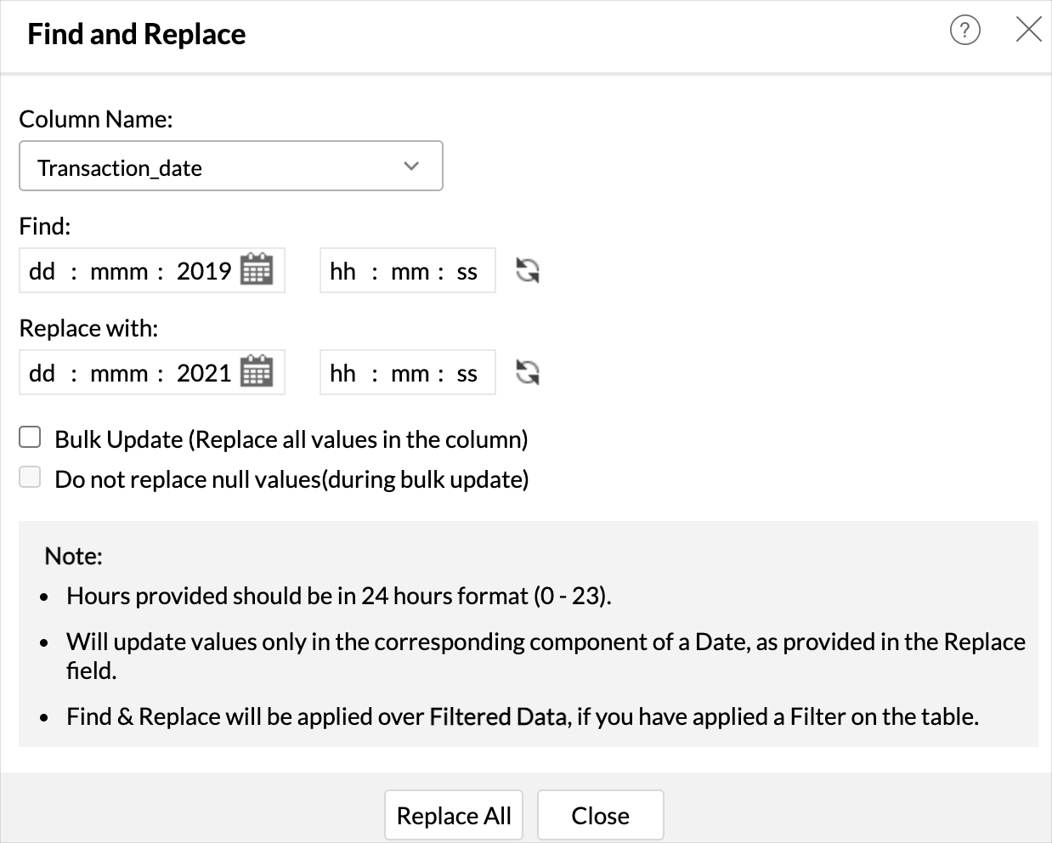Open the Find date calendar picker

coord(257,270)
